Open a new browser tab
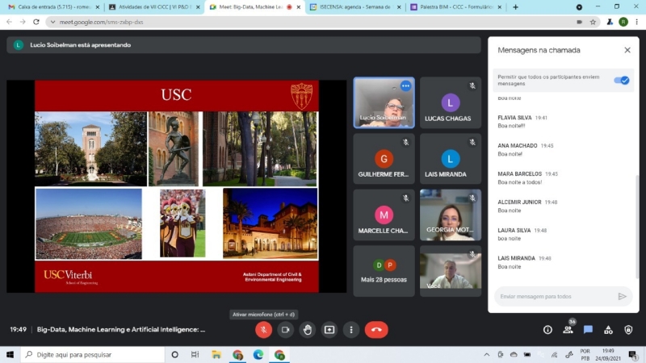The width and height of the screenshot is (646, 363). [515, 7]
